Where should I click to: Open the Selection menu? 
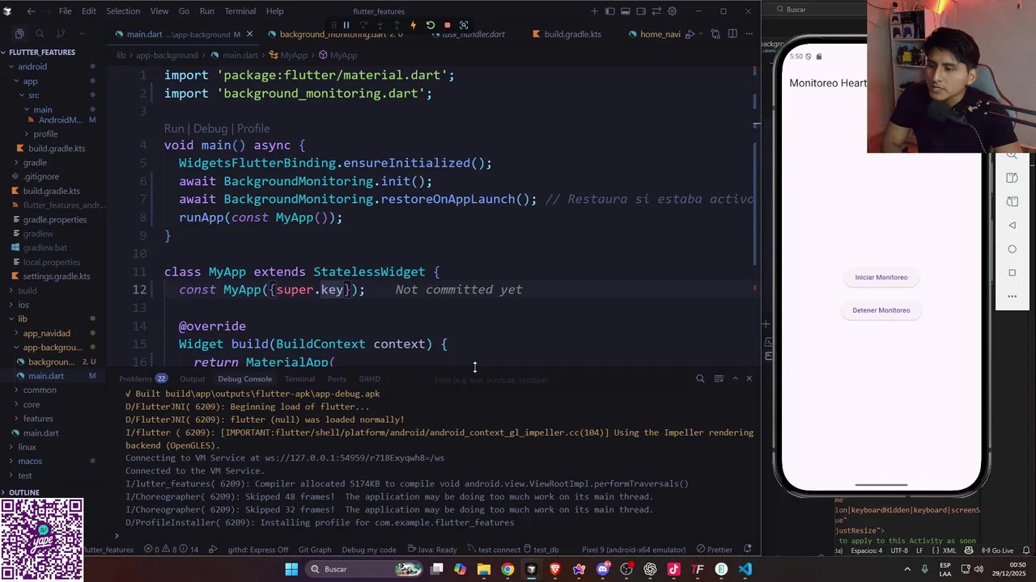pos(123,11)
